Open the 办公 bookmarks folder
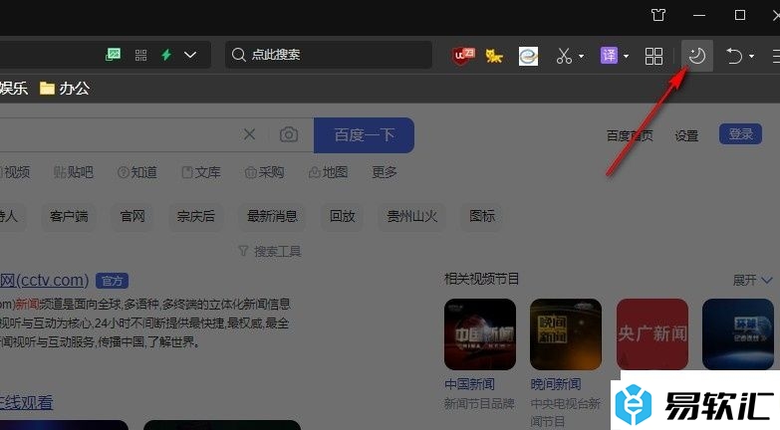The width and height of the screenshot is (780, 430). click(x=65, y=89)
